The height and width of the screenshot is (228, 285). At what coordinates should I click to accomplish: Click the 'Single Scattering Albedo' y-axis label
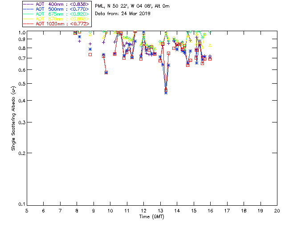pos(14,118)
